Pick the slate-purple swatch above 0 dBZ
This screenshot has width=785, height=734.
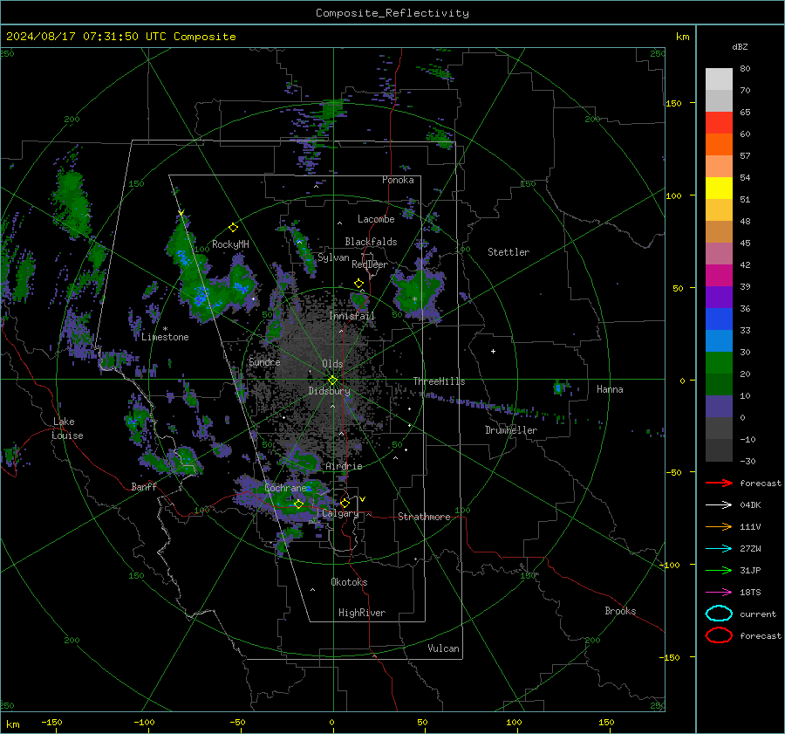pyautogui.click(x=719, y=407)
